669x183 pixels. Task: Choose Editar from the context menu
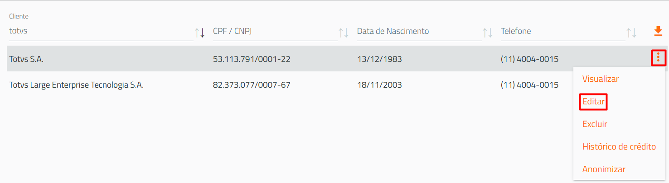593,102
